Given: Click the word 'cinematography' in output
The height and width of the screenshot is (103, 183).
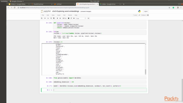Looking at the screenshot, I should [x=62, y=55].
